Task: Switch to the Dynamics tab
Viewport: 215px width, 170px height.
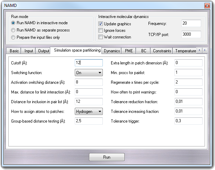Action: (112, 51)
